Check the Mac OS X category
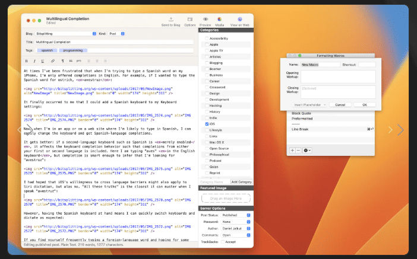The height and width of the screenshot is (259, 417). [207, 142]
